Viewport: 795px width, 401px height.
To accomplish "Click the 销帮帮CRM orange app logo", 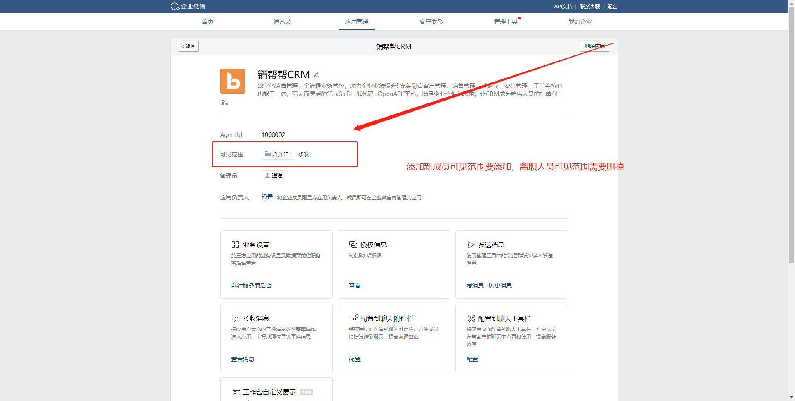I will tap(233, 81).
